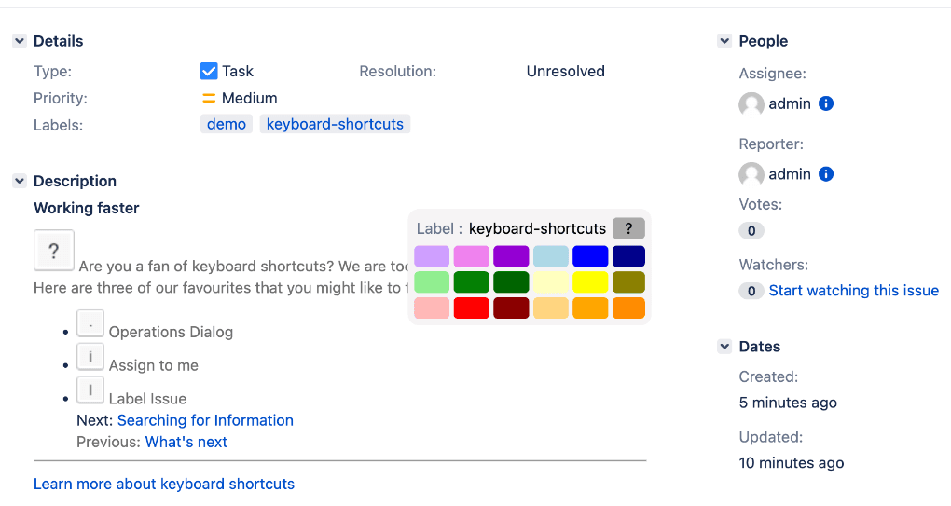951x506 pixels.
Task: Click the blue Task type checkbox icon
Action: [209, 71]
